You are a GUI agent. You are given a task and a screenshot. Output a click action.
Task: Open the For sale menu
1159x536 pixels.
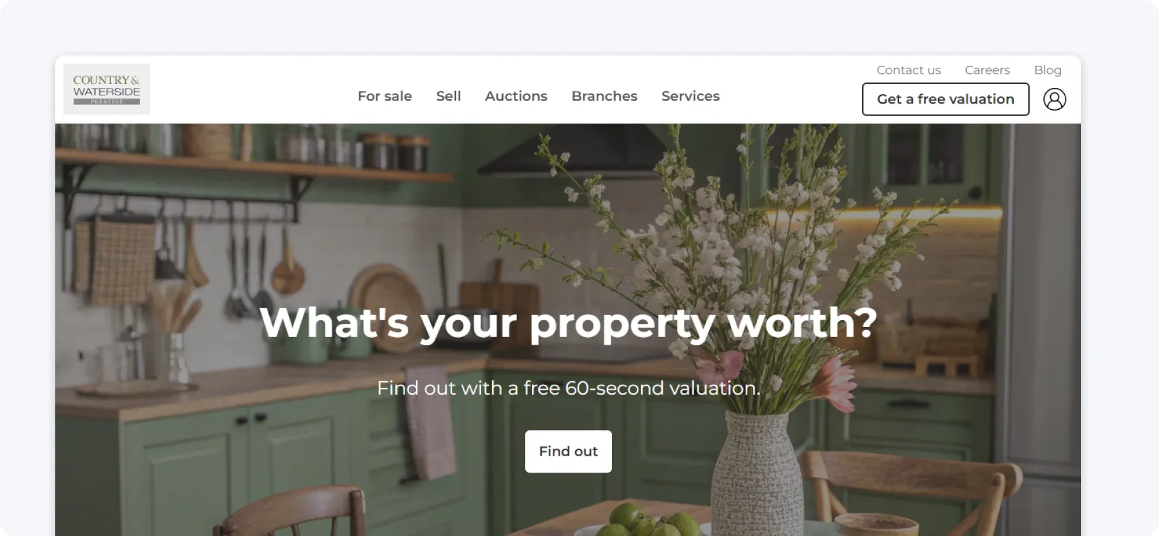click(384, 96)
